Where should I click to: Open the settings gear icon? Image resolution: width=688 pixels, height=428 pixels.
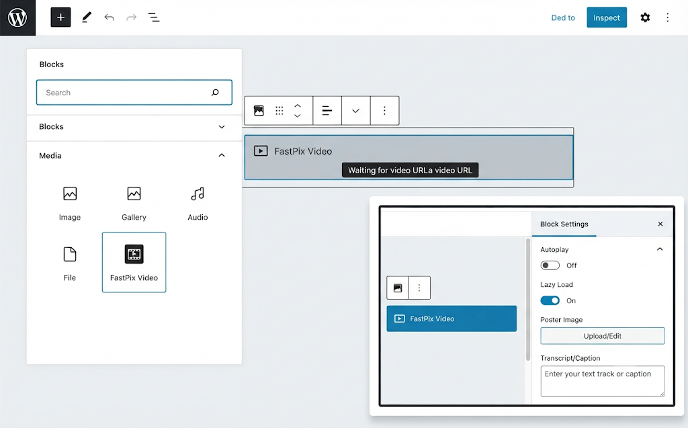(x=644, y=17)
